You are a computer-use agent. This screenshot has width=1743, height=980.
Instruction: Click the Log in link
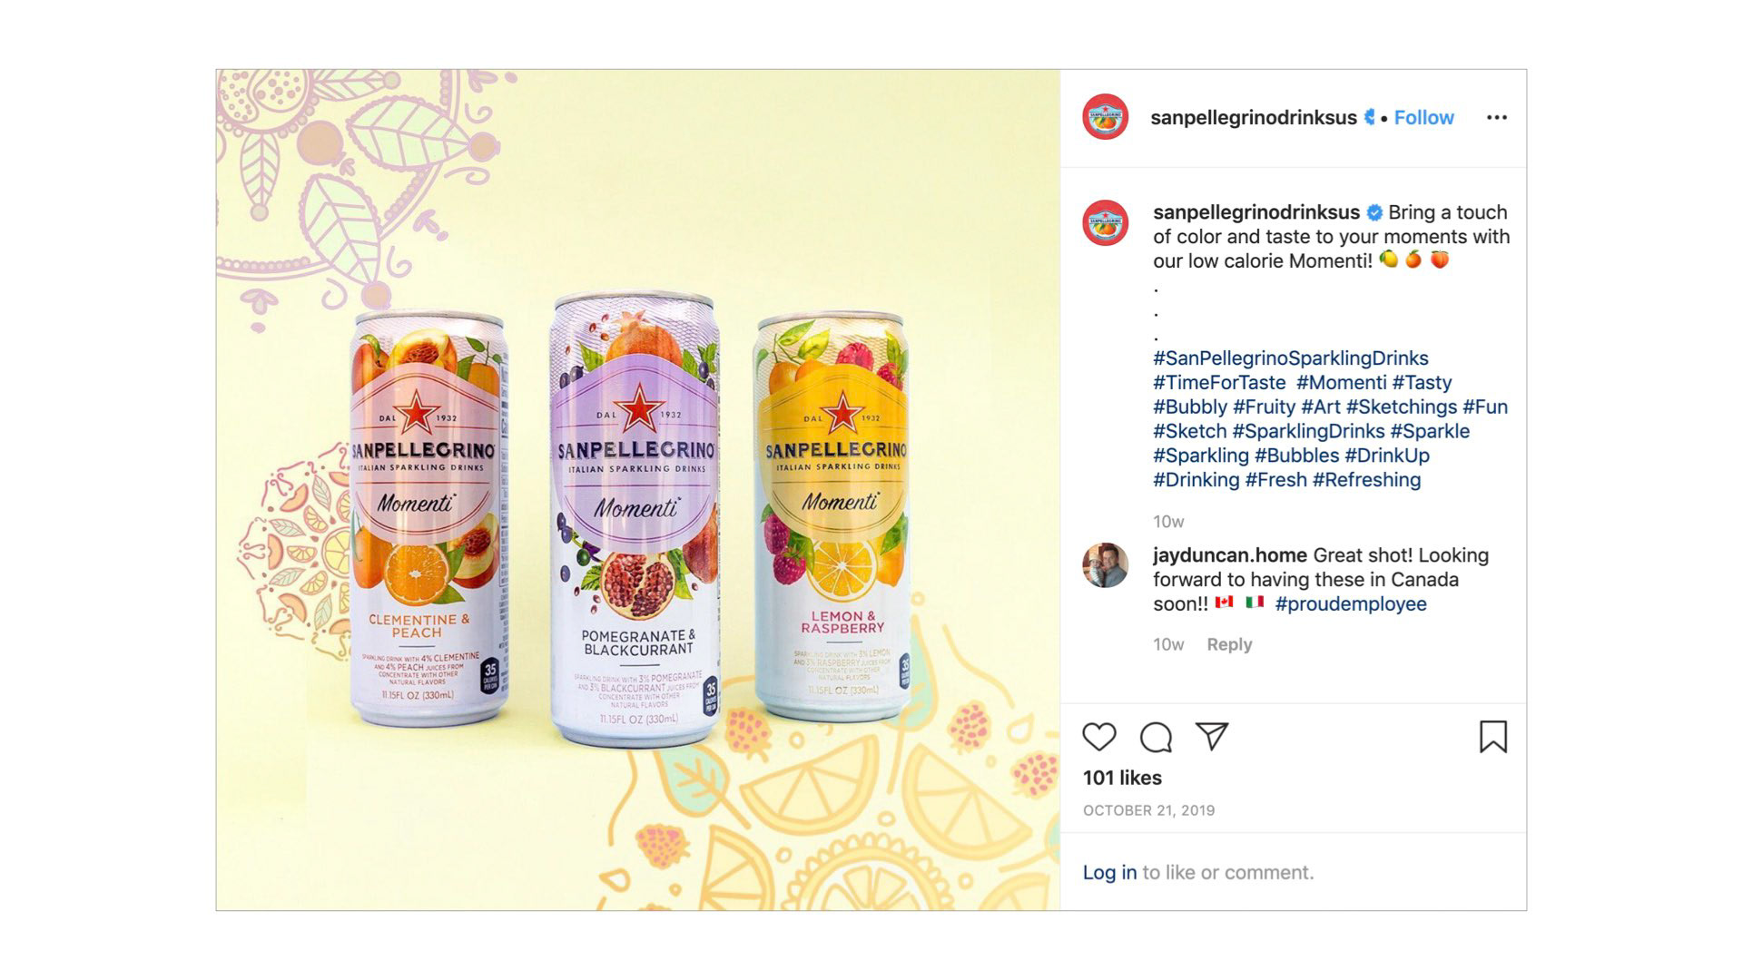coord(1109,872)
